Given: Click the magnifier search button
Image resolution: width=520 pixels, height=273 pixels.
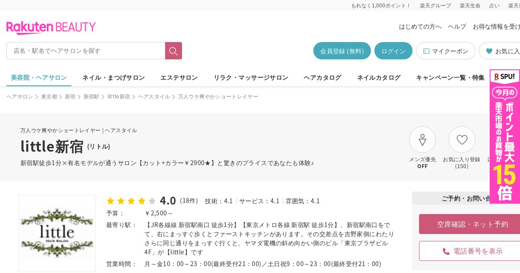Looking at the screenshot, I should [x=173, y=51].
